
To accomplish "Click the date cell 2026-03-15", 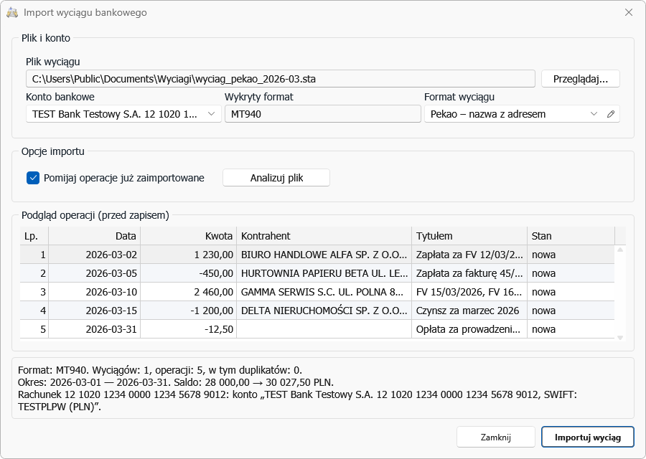I will point(95,311).
